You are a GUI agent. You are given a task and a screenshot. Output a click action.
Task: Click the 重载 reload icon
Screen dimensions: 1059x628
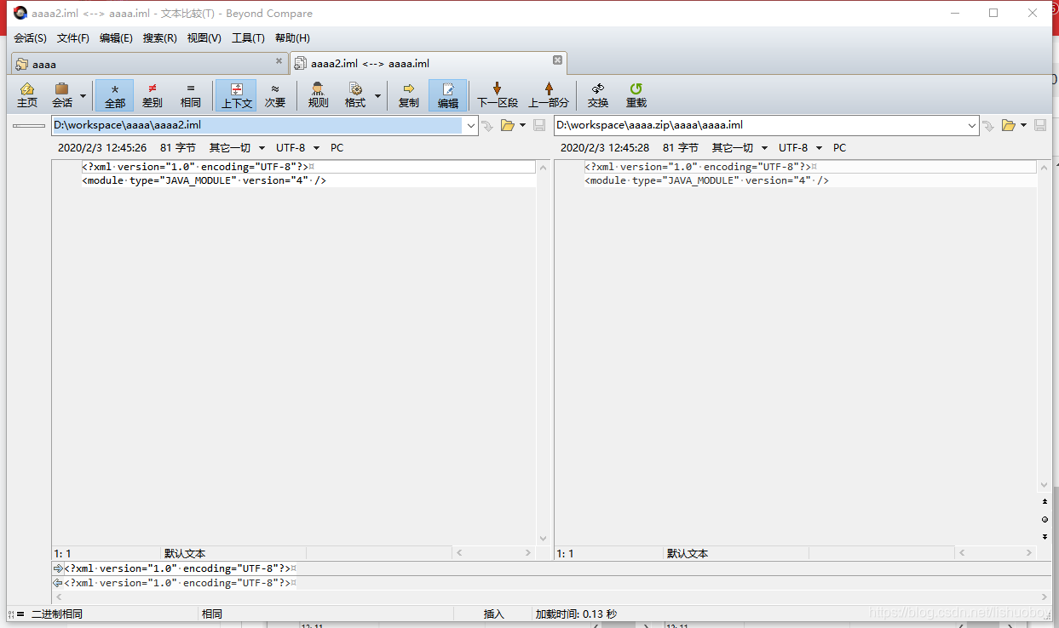coord(636,94)
